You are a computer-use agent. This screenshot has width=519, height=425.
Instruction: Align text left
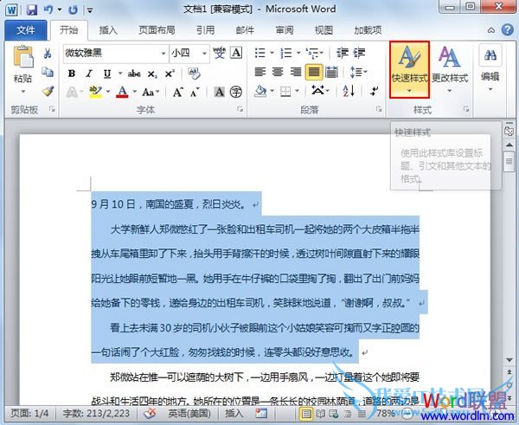(260, 72)
